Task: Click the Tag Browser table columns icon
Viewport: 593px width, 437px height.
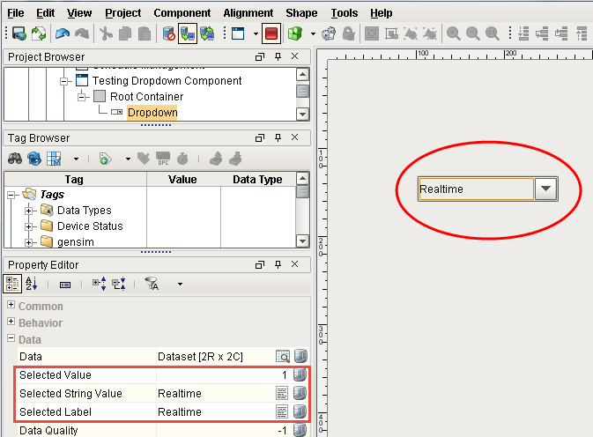Action: (54, 159)
